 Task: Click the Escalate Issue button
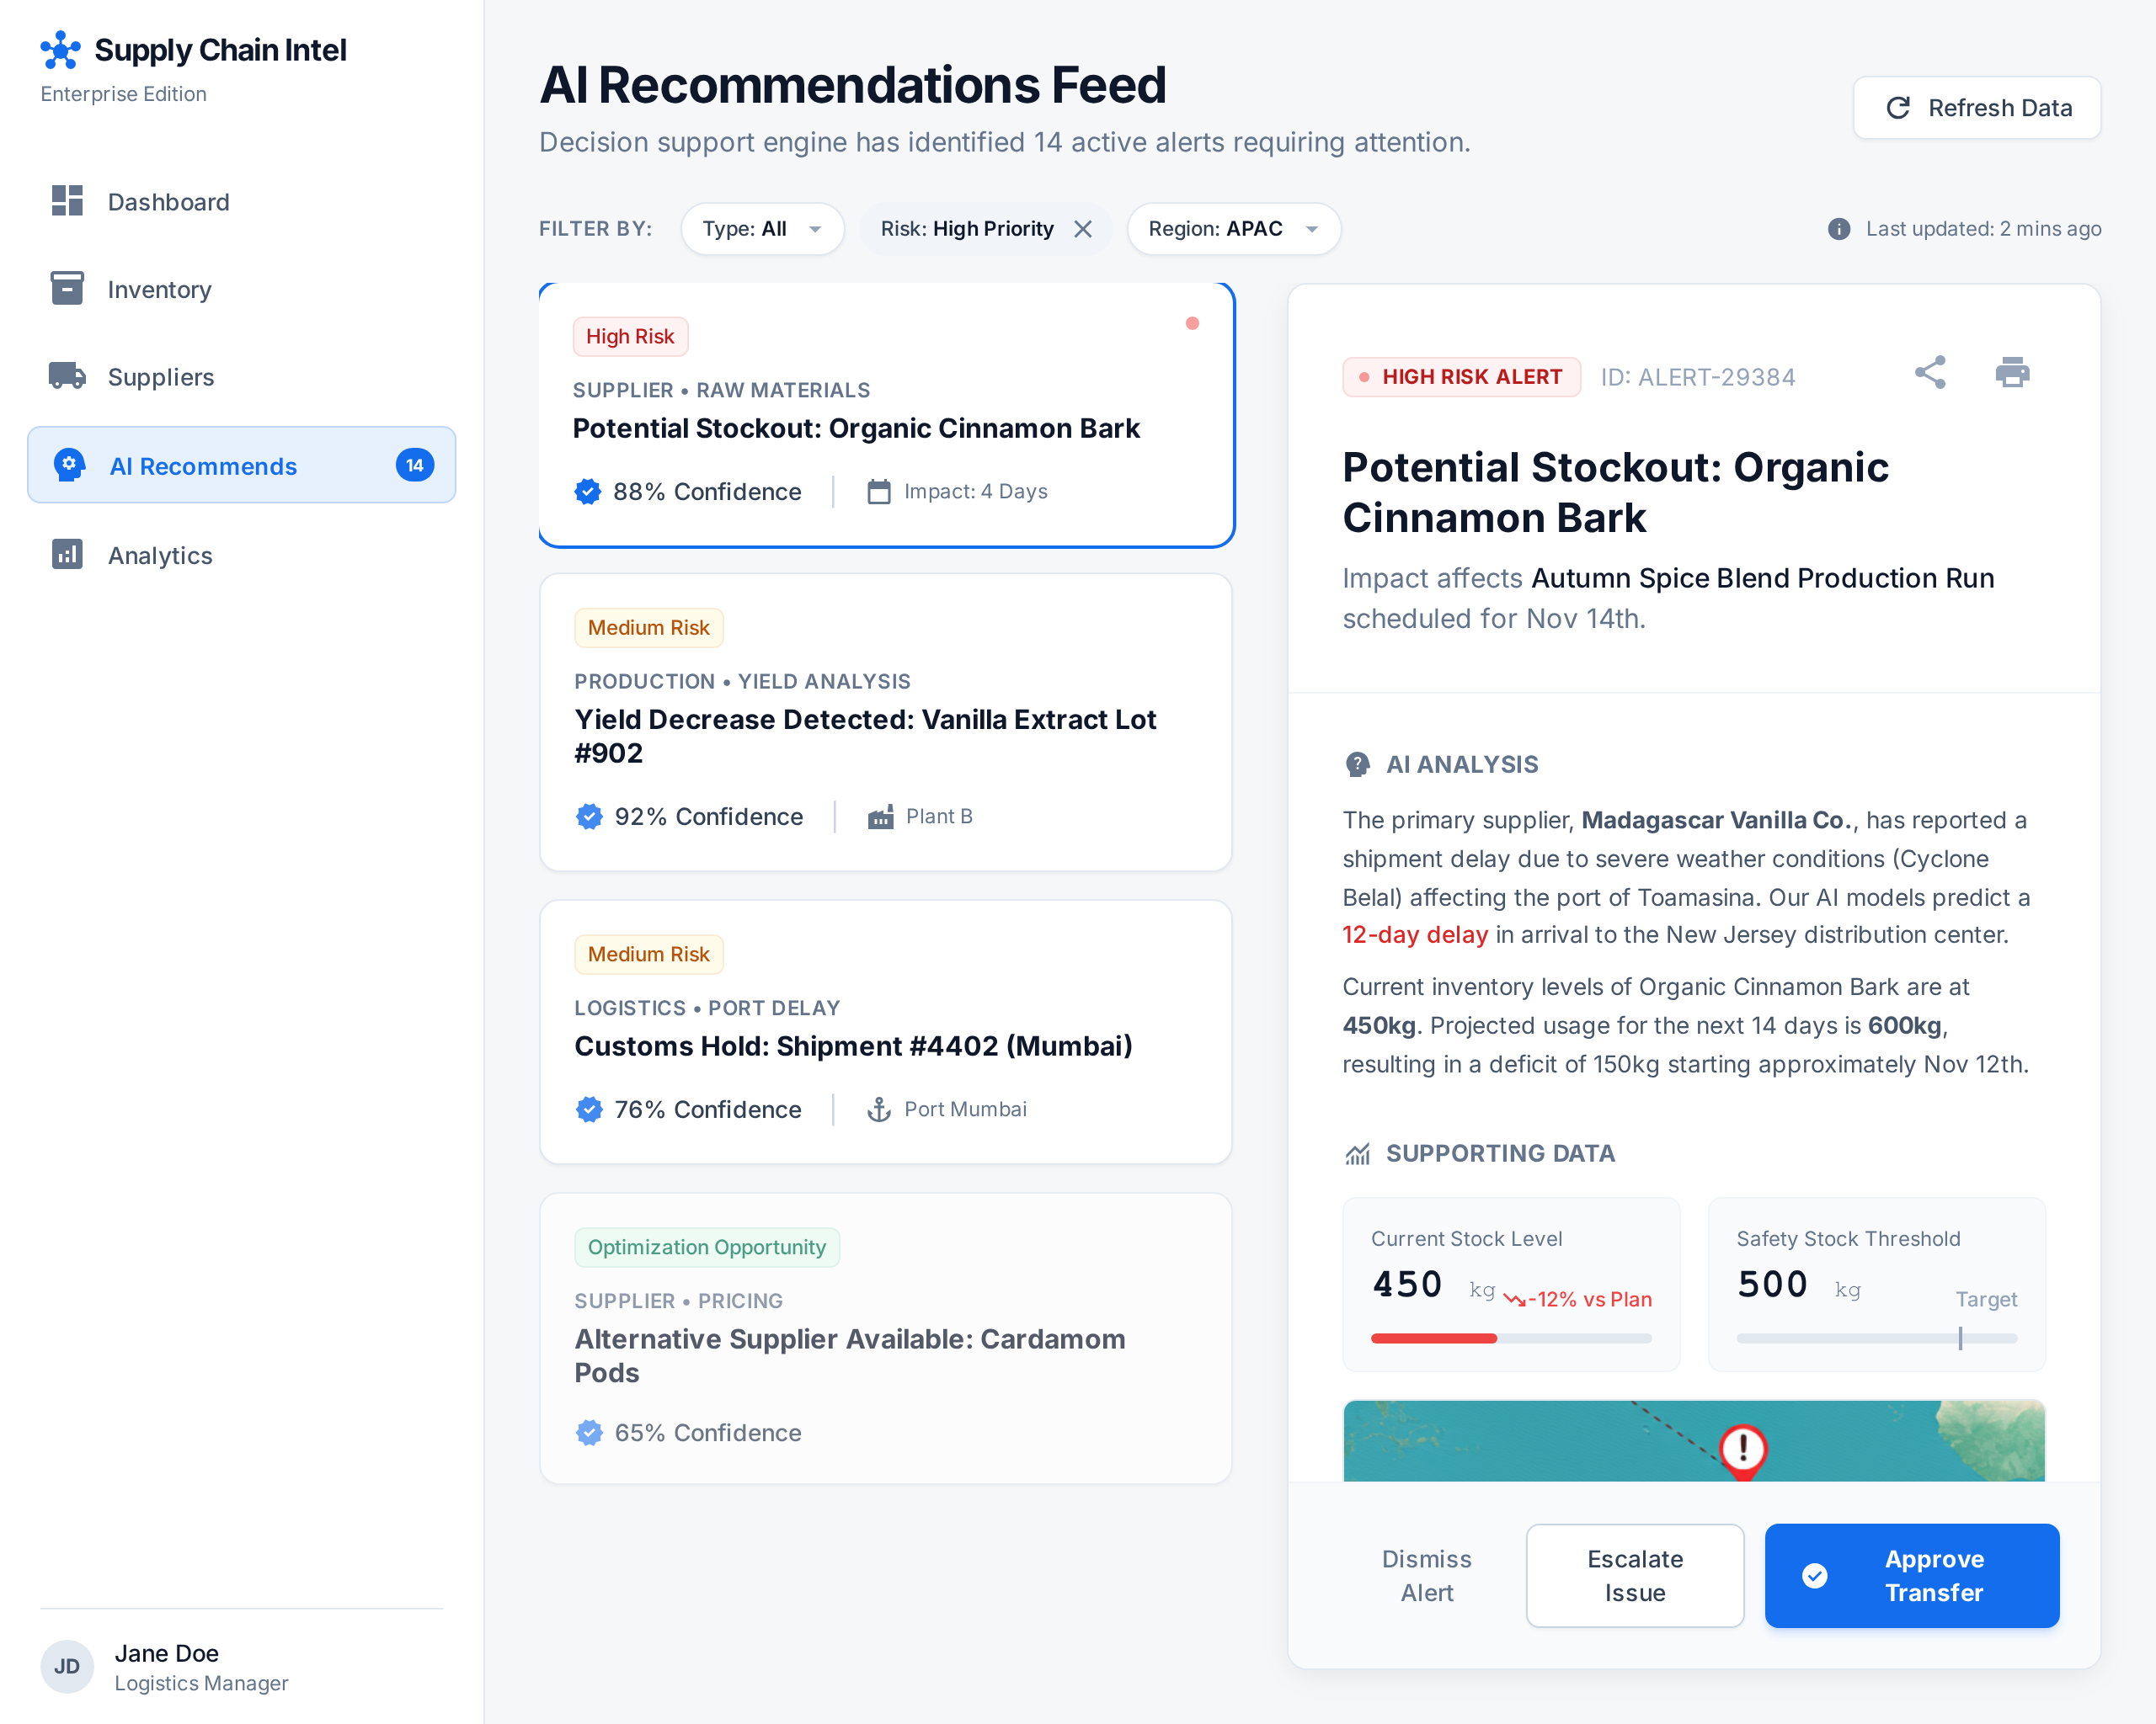pos(1635,1575)
